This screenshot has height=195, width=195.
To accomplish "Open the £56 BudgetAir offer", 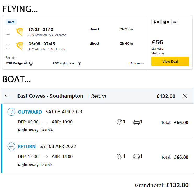I will pyautogui.click(x=17, y=63).
